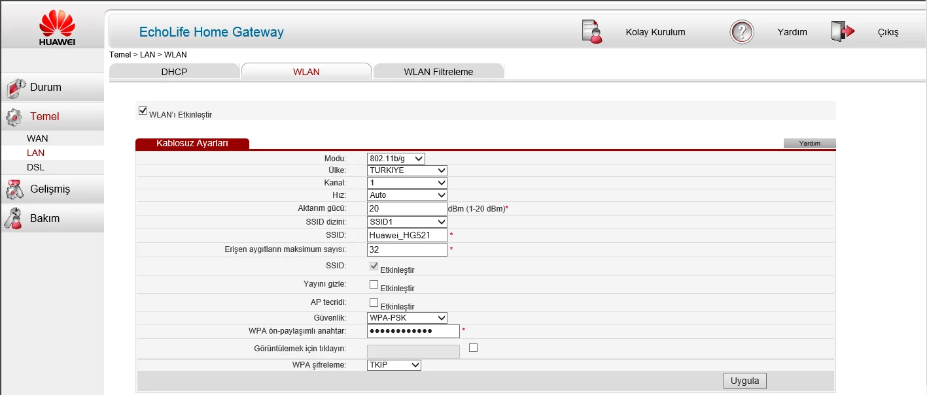Click the small Yardım button above settings

[x=810, y=144]
